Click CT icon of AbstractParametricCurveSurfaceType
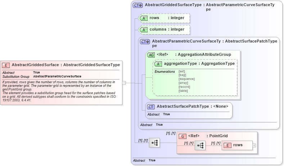 [x=145, y=42]
